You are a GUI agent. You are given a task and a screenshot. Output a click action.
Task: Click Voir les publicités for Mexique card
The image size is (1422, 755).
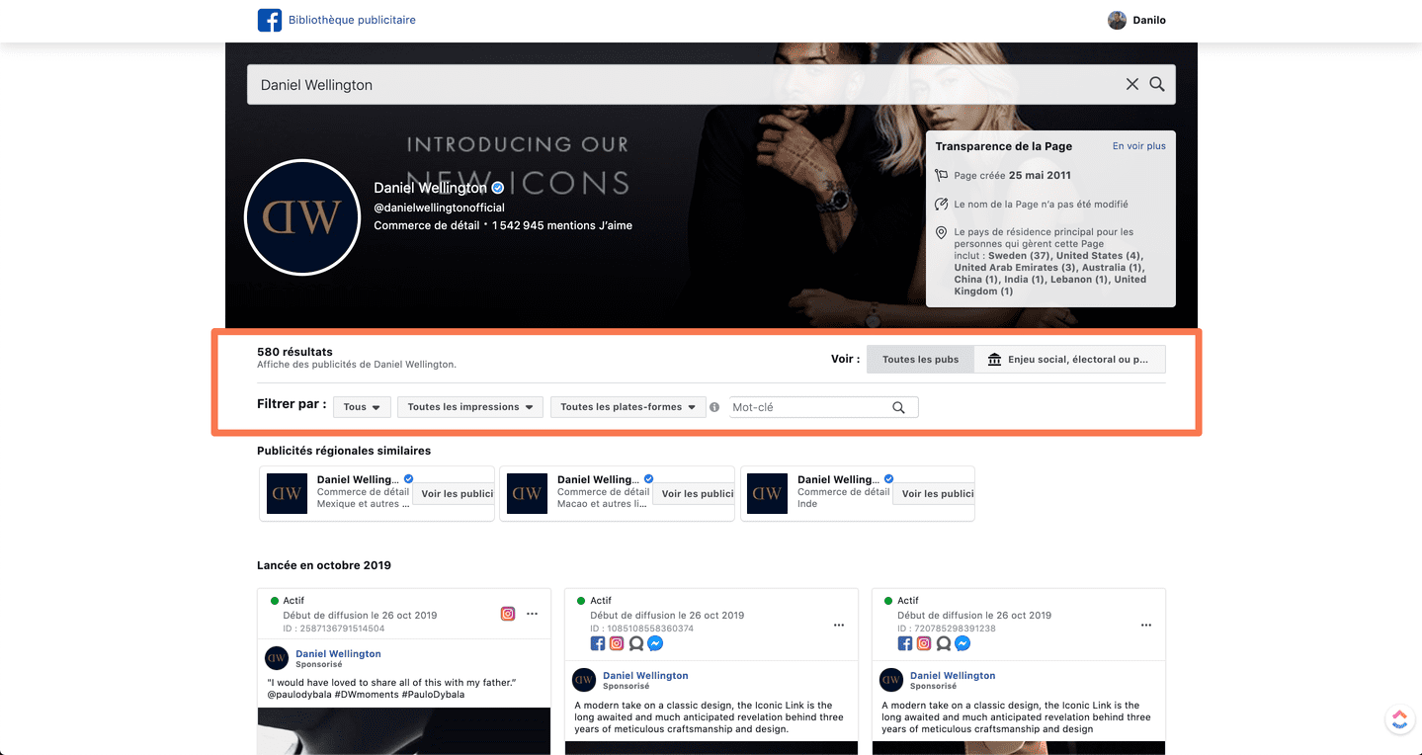454,493
